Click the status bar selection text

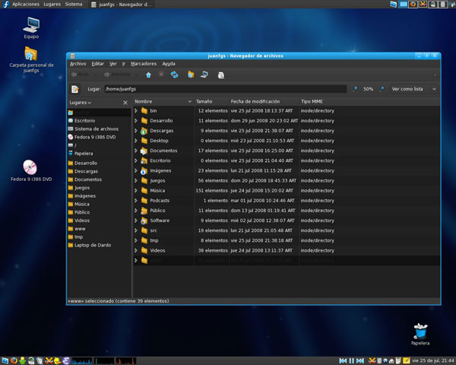tap(119, 301)
